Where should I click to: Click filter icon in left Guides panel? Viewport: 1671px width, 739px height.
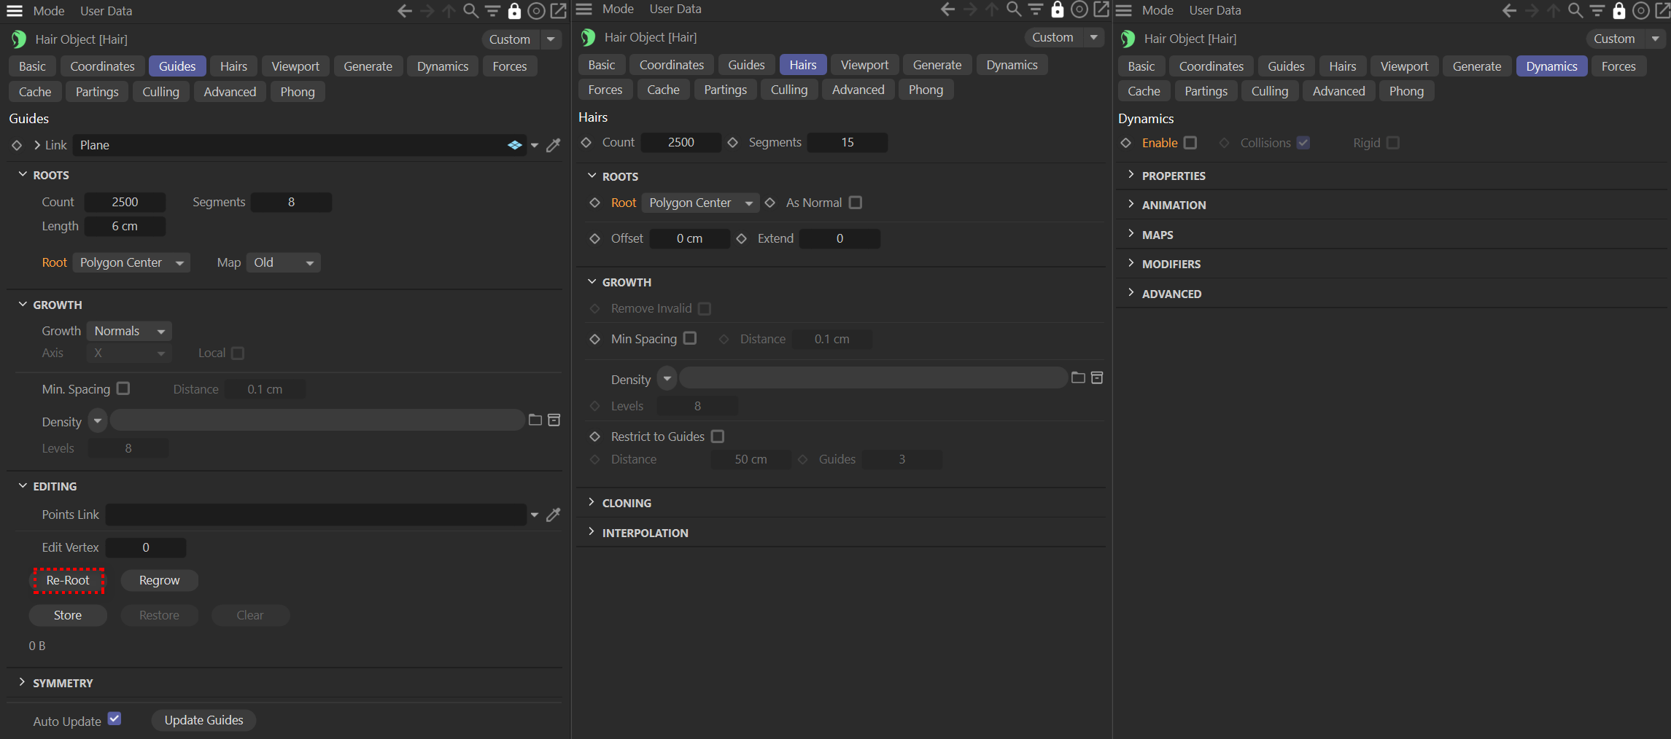click(493, 11)
